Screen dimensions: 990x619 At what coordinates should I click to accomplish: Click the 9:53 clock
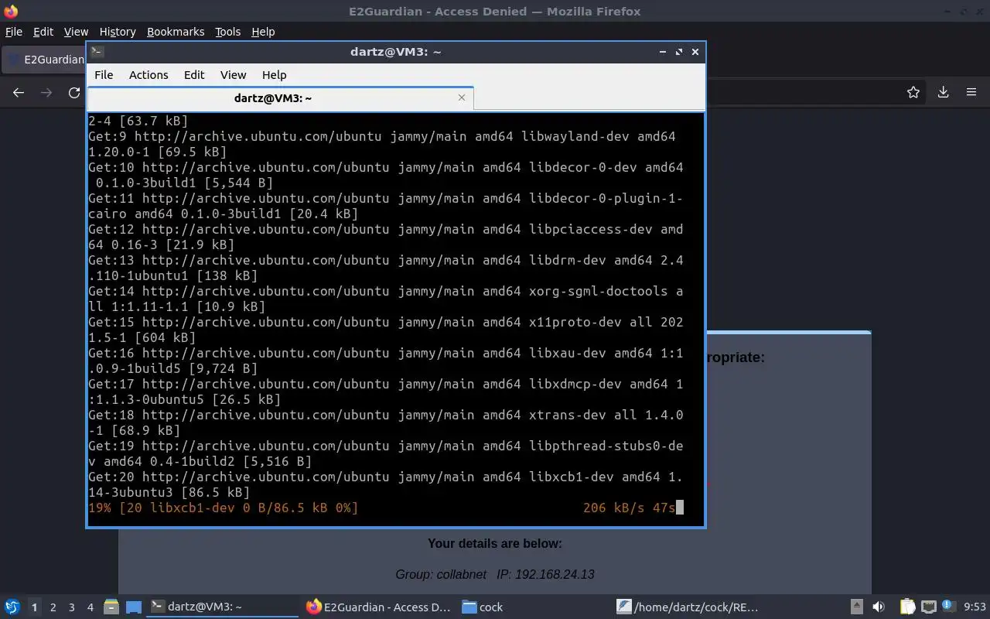click(975, 607)
